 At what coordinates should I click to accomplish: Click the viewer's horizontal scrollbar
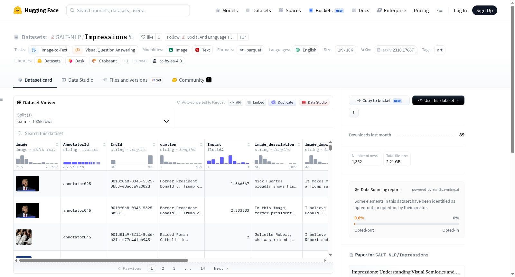click(104, 260)
